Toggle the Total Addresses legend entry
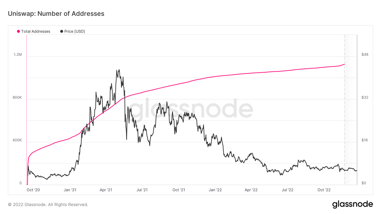This screenshot has height=214, width=381. click(x=36, y=31)
